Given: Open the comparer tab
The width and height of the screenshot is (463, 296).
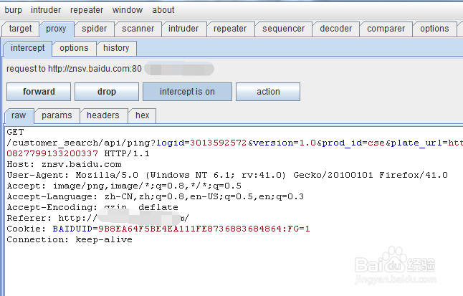Looking at the screenshot, I should [x=386, y=29].
